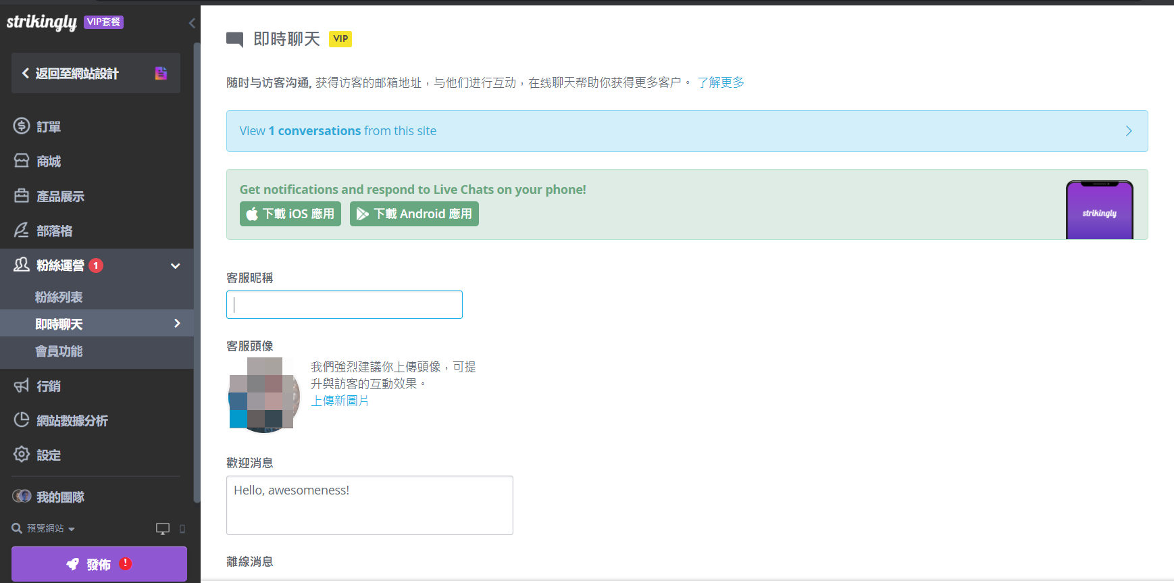Open 會員功能 submenu item
Image resolution: width=1174 pixels, height=583 pixels.
tap(59, 351)
